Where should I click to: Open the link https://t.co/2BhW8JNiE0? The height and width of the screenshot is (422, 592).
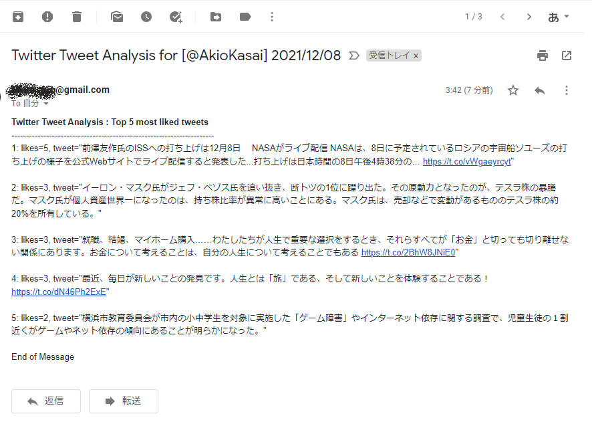pos(408,252)
